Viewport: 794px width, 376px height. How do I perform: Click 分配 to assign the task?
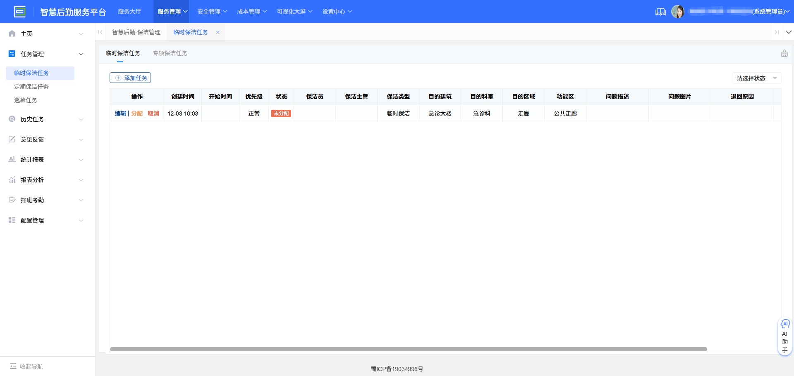137,114
